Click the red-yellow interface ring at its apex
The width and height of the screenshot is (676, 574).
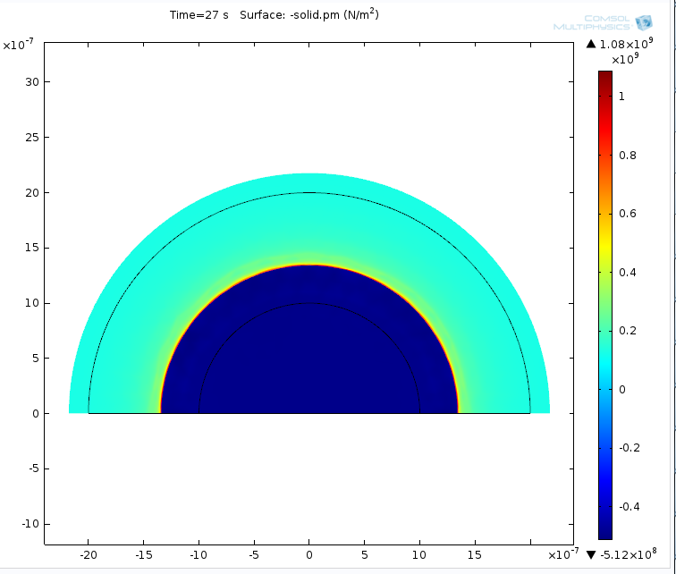click(308, 265)
